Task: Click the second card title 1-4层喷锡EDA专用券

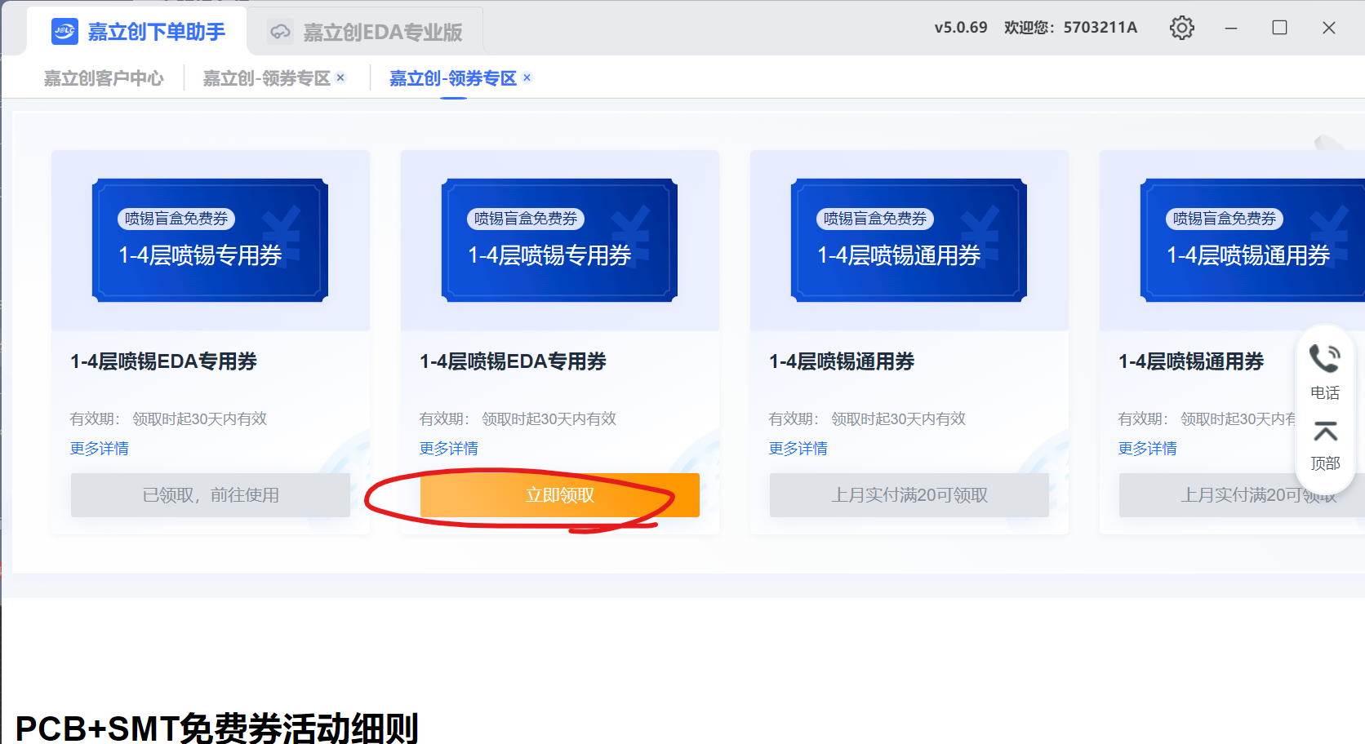Action: click(x=513, y=361)
